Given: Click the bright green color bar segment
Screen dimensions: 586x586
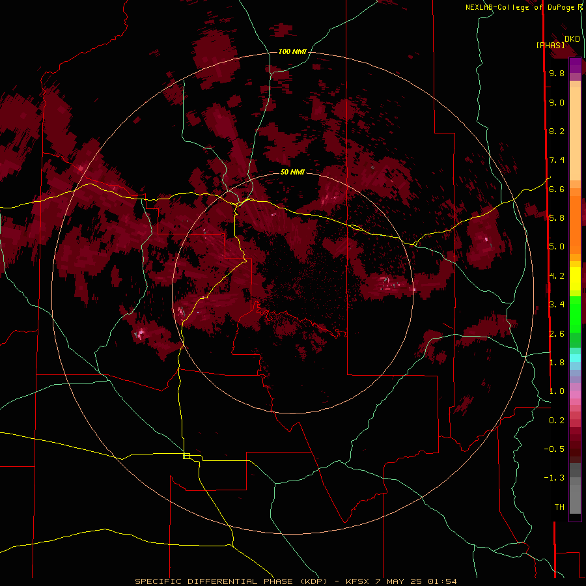Looking at the screenshot, I should [x=575, y=314].
